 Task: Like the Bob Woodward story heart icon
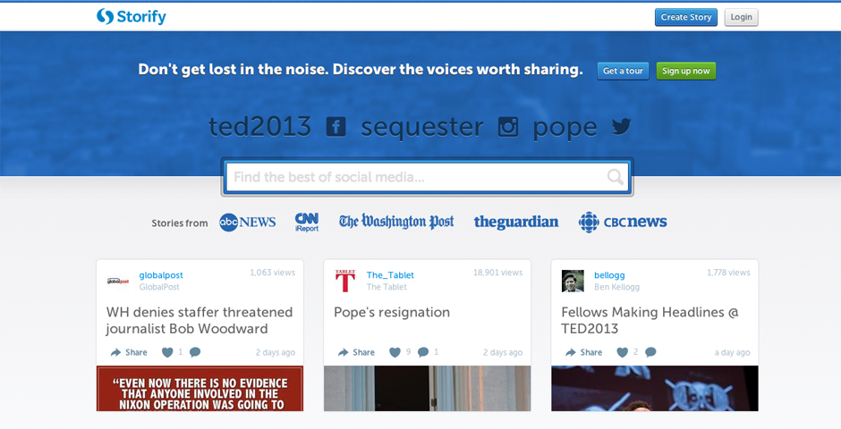(167, 352)
